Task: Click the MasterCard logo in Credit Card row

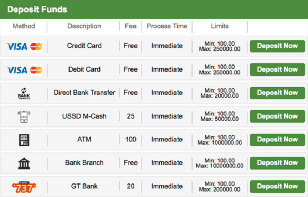Action: 36,46
